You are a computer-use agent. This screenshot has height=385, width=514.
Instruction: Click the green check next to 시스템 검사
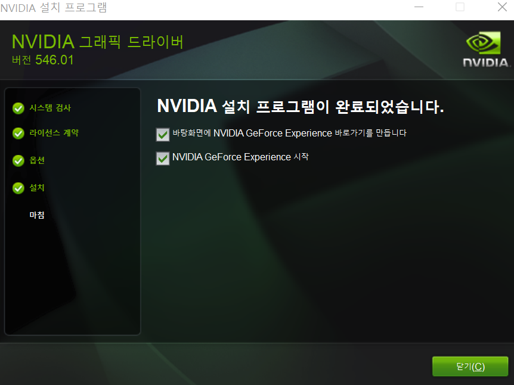[x=18, y=108]
